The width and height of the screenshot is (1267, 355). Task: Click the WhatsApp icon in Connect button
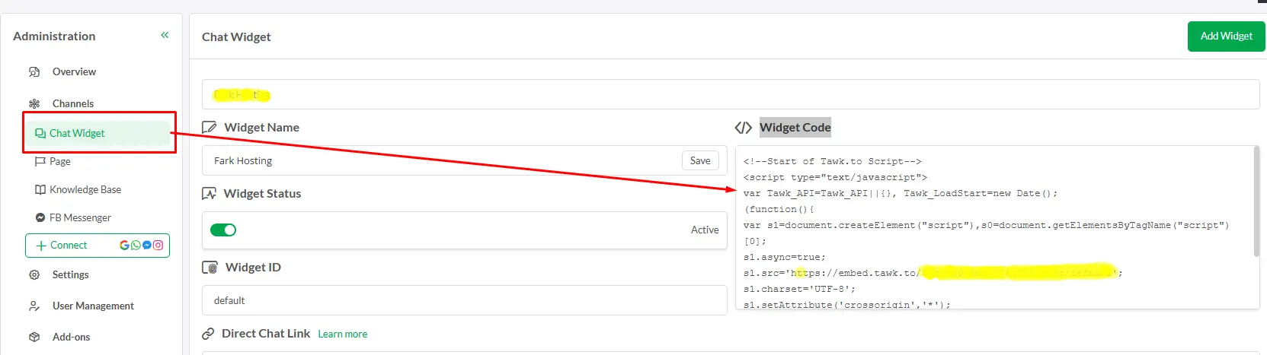click(x=136, y=245)
